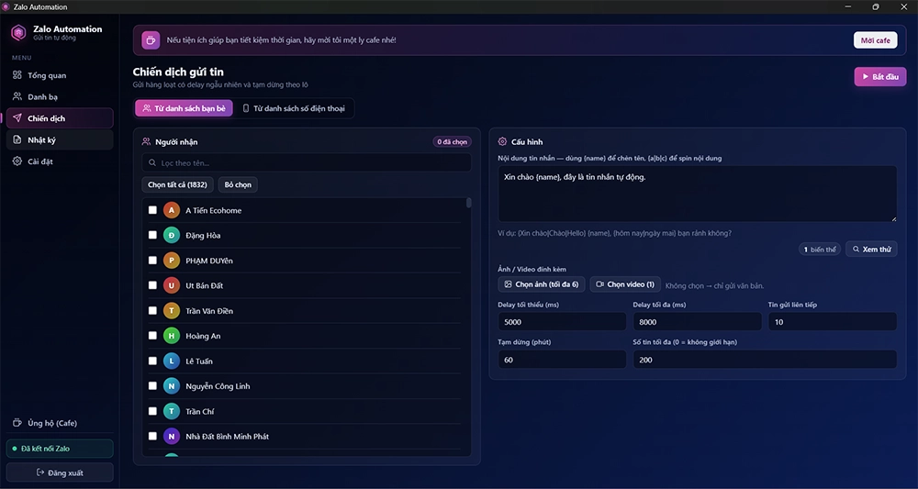
Task: Click Delay tối đa field showing 8000
Action: (x=698, y=322)
